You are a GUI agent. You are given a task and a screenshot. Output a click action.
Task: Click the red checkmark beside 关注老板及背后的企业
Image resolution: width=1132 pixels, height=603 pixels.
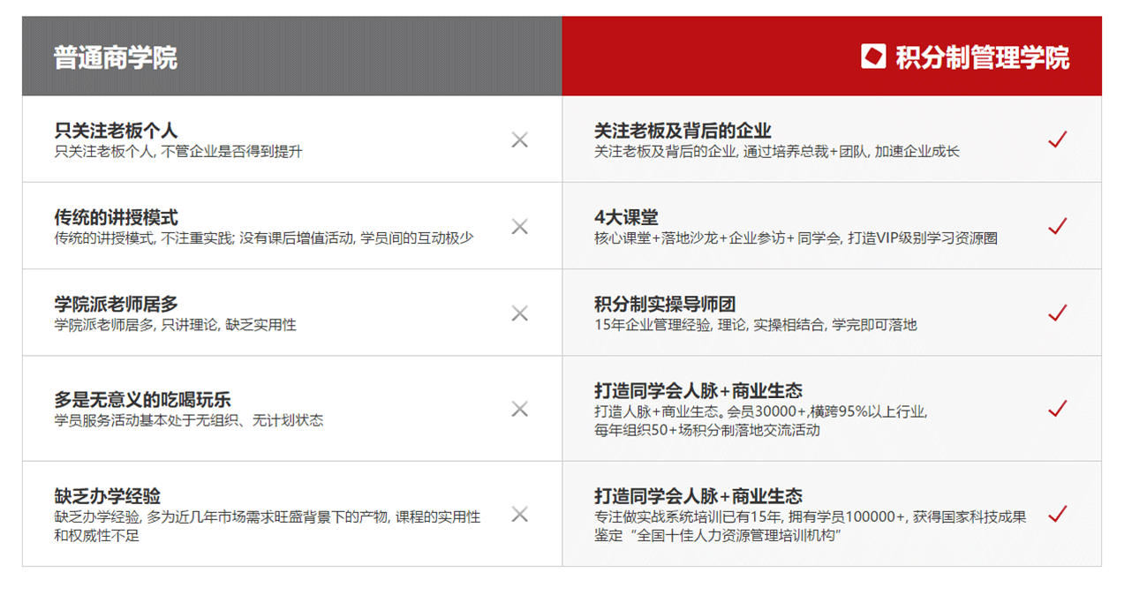tap(1057, 139)
